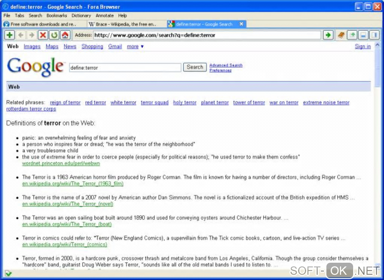The height and width of the screenshot is (280, 384).
Task: Go forward with the right arrow button
Action: pos(32,35)
